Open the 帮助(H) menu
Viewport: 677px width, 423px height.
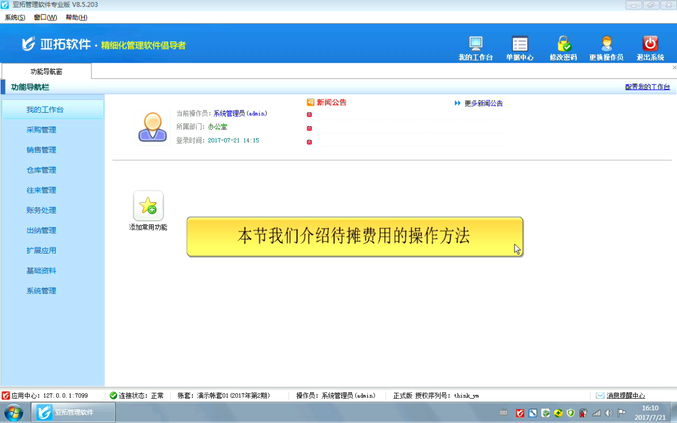point(76,17)
